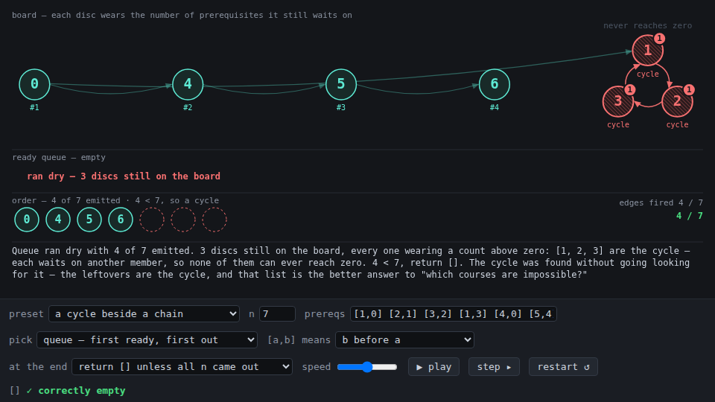This screenshot has width=715, height=402.
Task: Open the 'at the end' dropdown
Action: click(182, 366)
